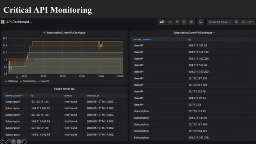Open the Last 24 hours time range picker

(x=220, y=22)
